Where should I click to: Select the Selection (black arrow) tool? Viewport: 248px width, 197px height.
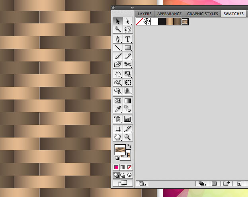click(x=118, y=21)
